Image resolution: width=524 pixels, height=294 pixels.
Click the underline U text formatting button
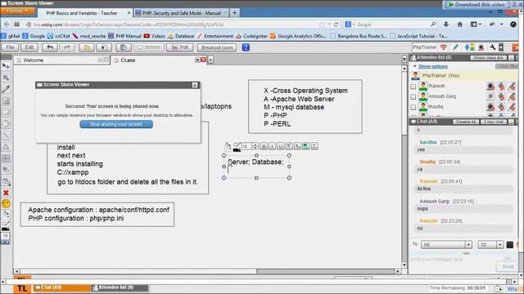click(280, 146)
